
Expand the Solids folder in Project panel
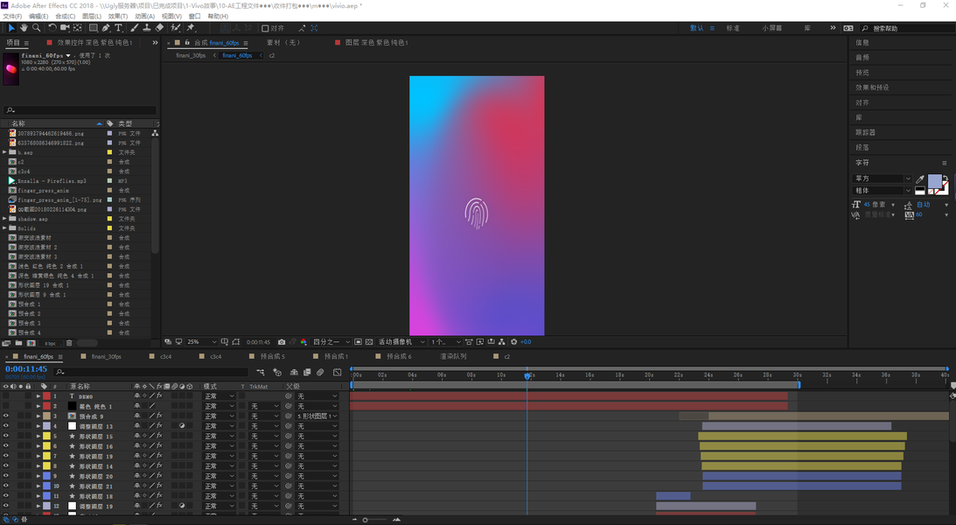(x=5, y=228)
